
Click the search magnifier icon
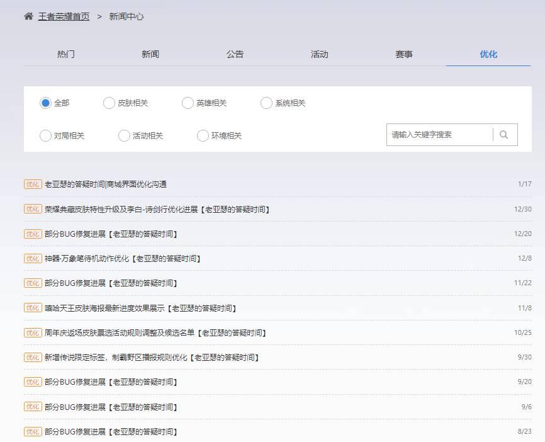tap(503, 134)
